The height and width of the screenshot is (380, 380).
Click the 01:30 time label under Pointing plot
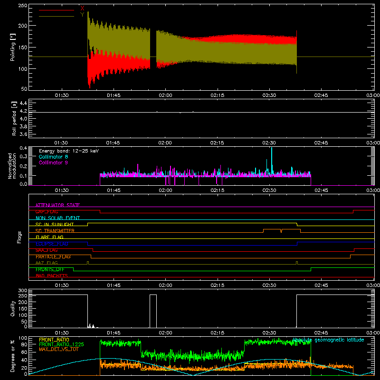tap(62, 95)
